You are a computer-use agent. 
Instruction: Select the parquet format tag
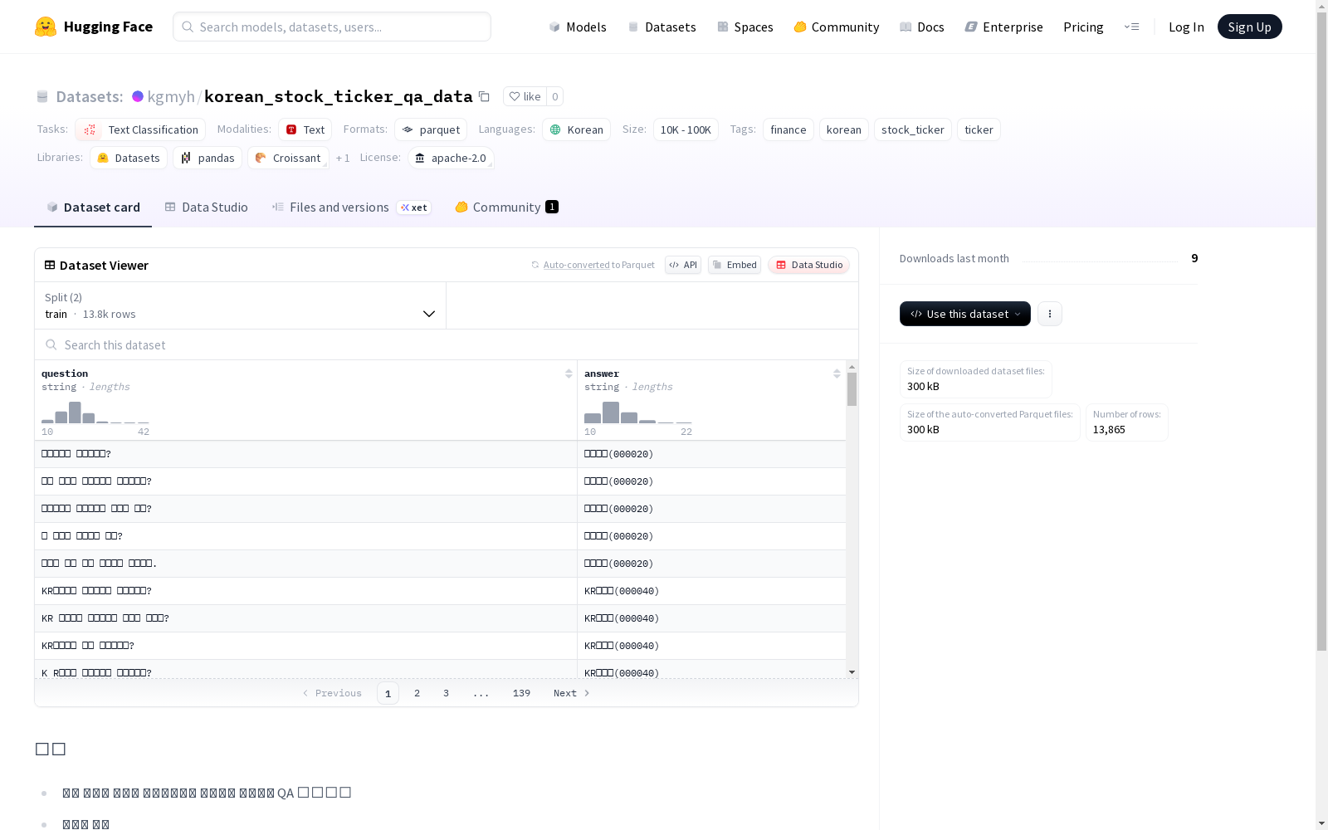tap(431, 129)
